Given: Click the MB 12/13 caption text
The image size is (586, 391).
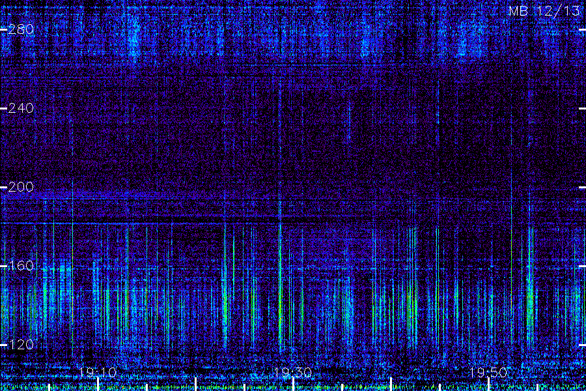Looking at the screenshot, I should coord(544,11).
